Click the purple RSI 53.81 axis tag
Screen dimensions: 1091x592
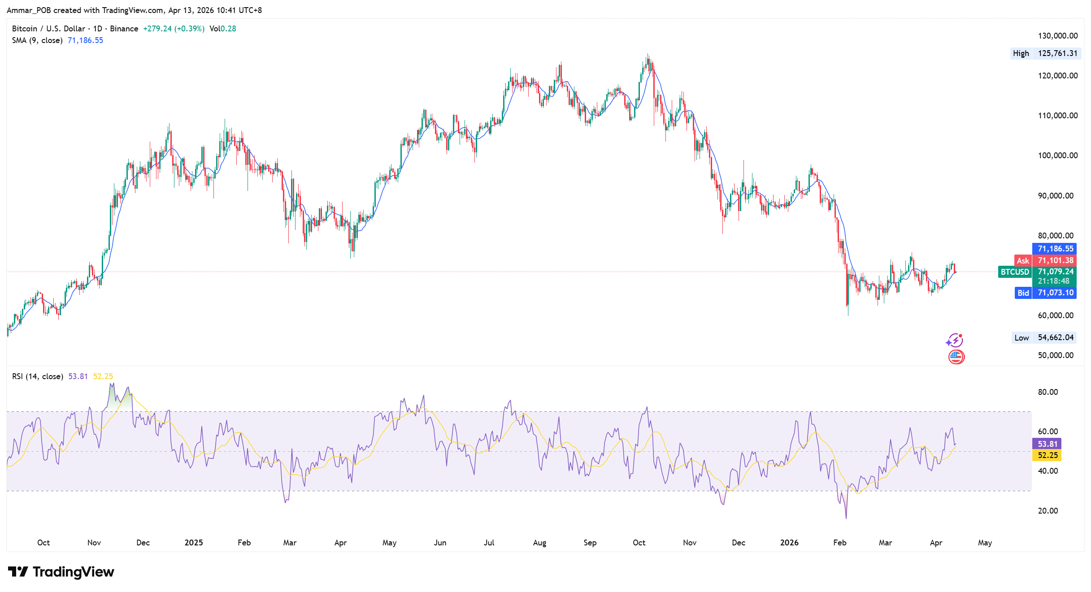(x=1047, y=444)
